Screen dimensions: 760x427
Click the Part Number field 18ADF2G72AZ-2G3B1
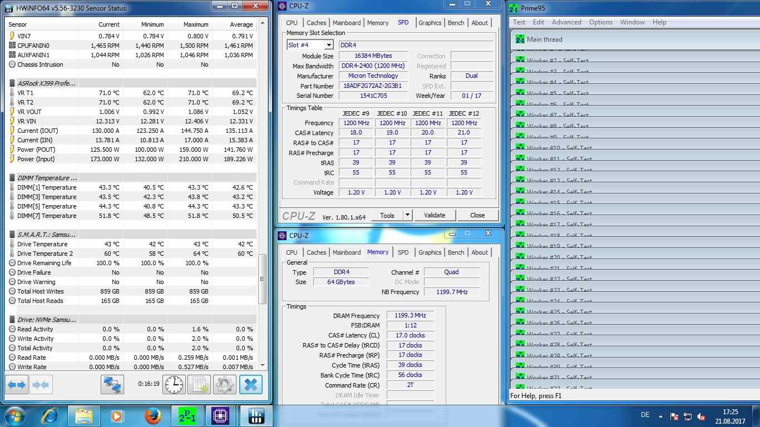(373, 86)
